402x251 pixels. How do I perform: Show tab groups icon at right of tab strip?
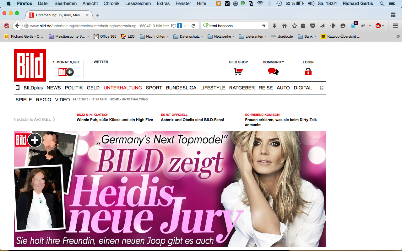coord(393,15)
